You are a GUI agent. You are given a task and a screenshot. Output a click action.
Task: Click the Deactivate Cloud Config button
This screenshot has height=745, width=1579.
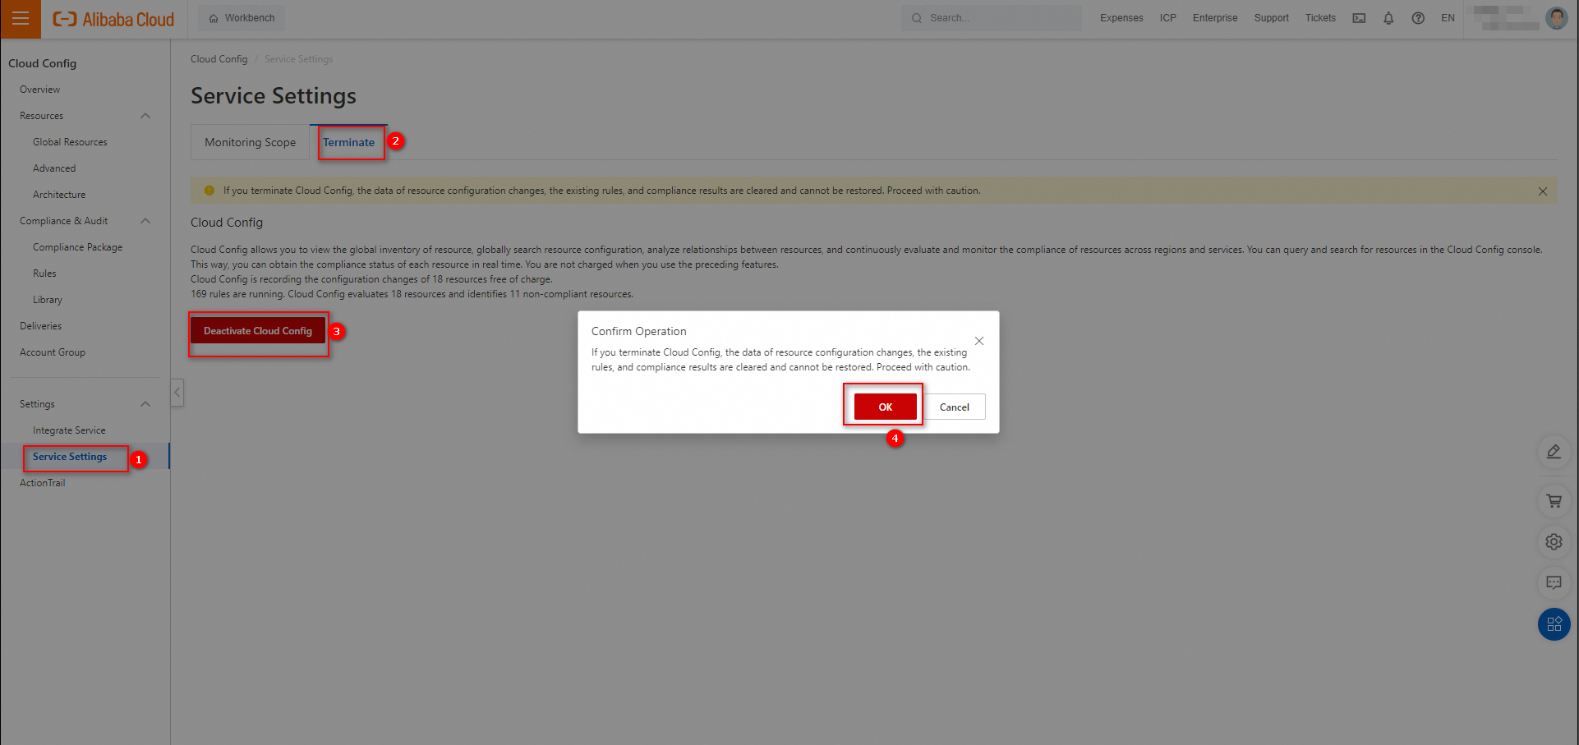258,331
